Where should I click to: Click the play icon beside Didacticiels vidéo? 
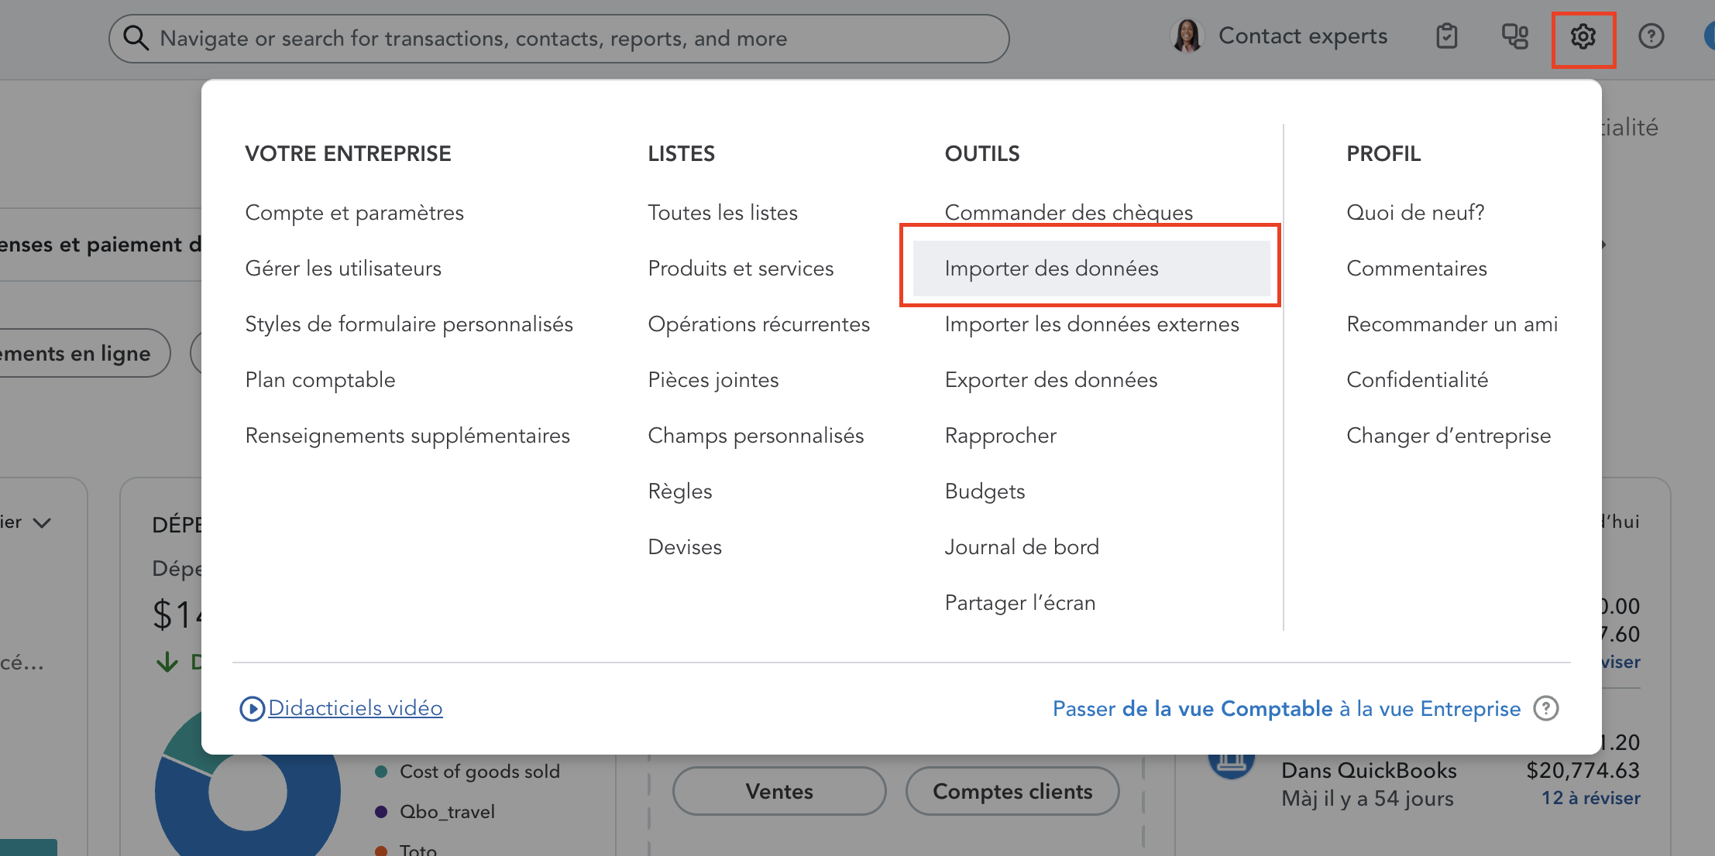tap(252, 708)
